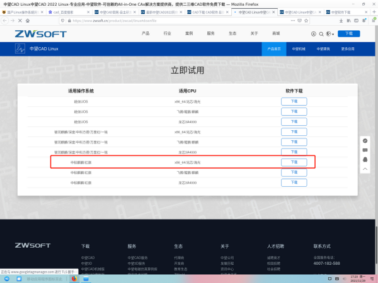Viewport: 378px width, 283px height.
Task: Open the page actions three-dot menu
Action: 293,21
